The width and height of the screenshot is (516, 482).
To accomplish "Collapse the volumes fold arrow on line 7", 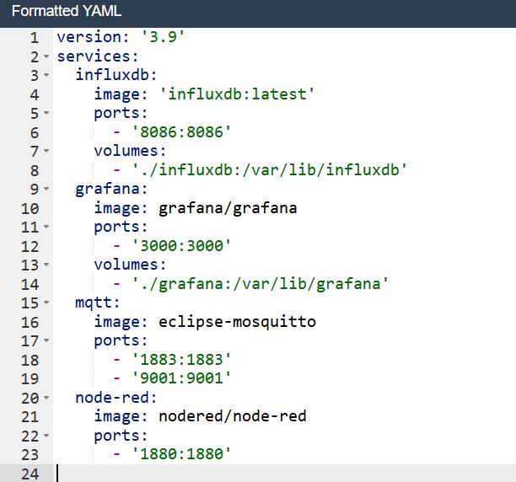I will pyautogui.click(x=46, y=151).
